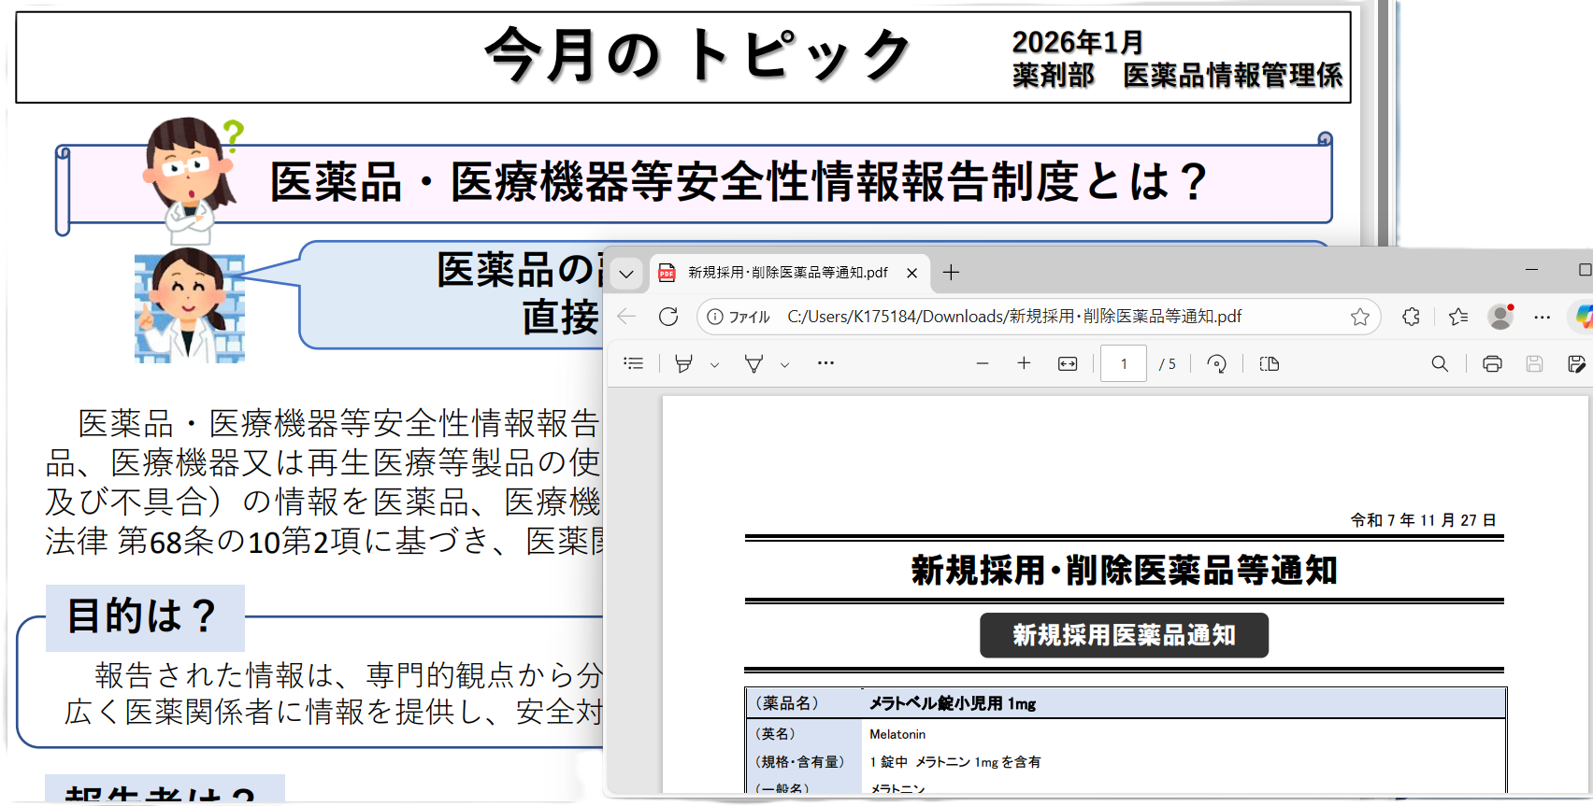Open more PDF tools ellipsis menu

click(x=825, y=363)
